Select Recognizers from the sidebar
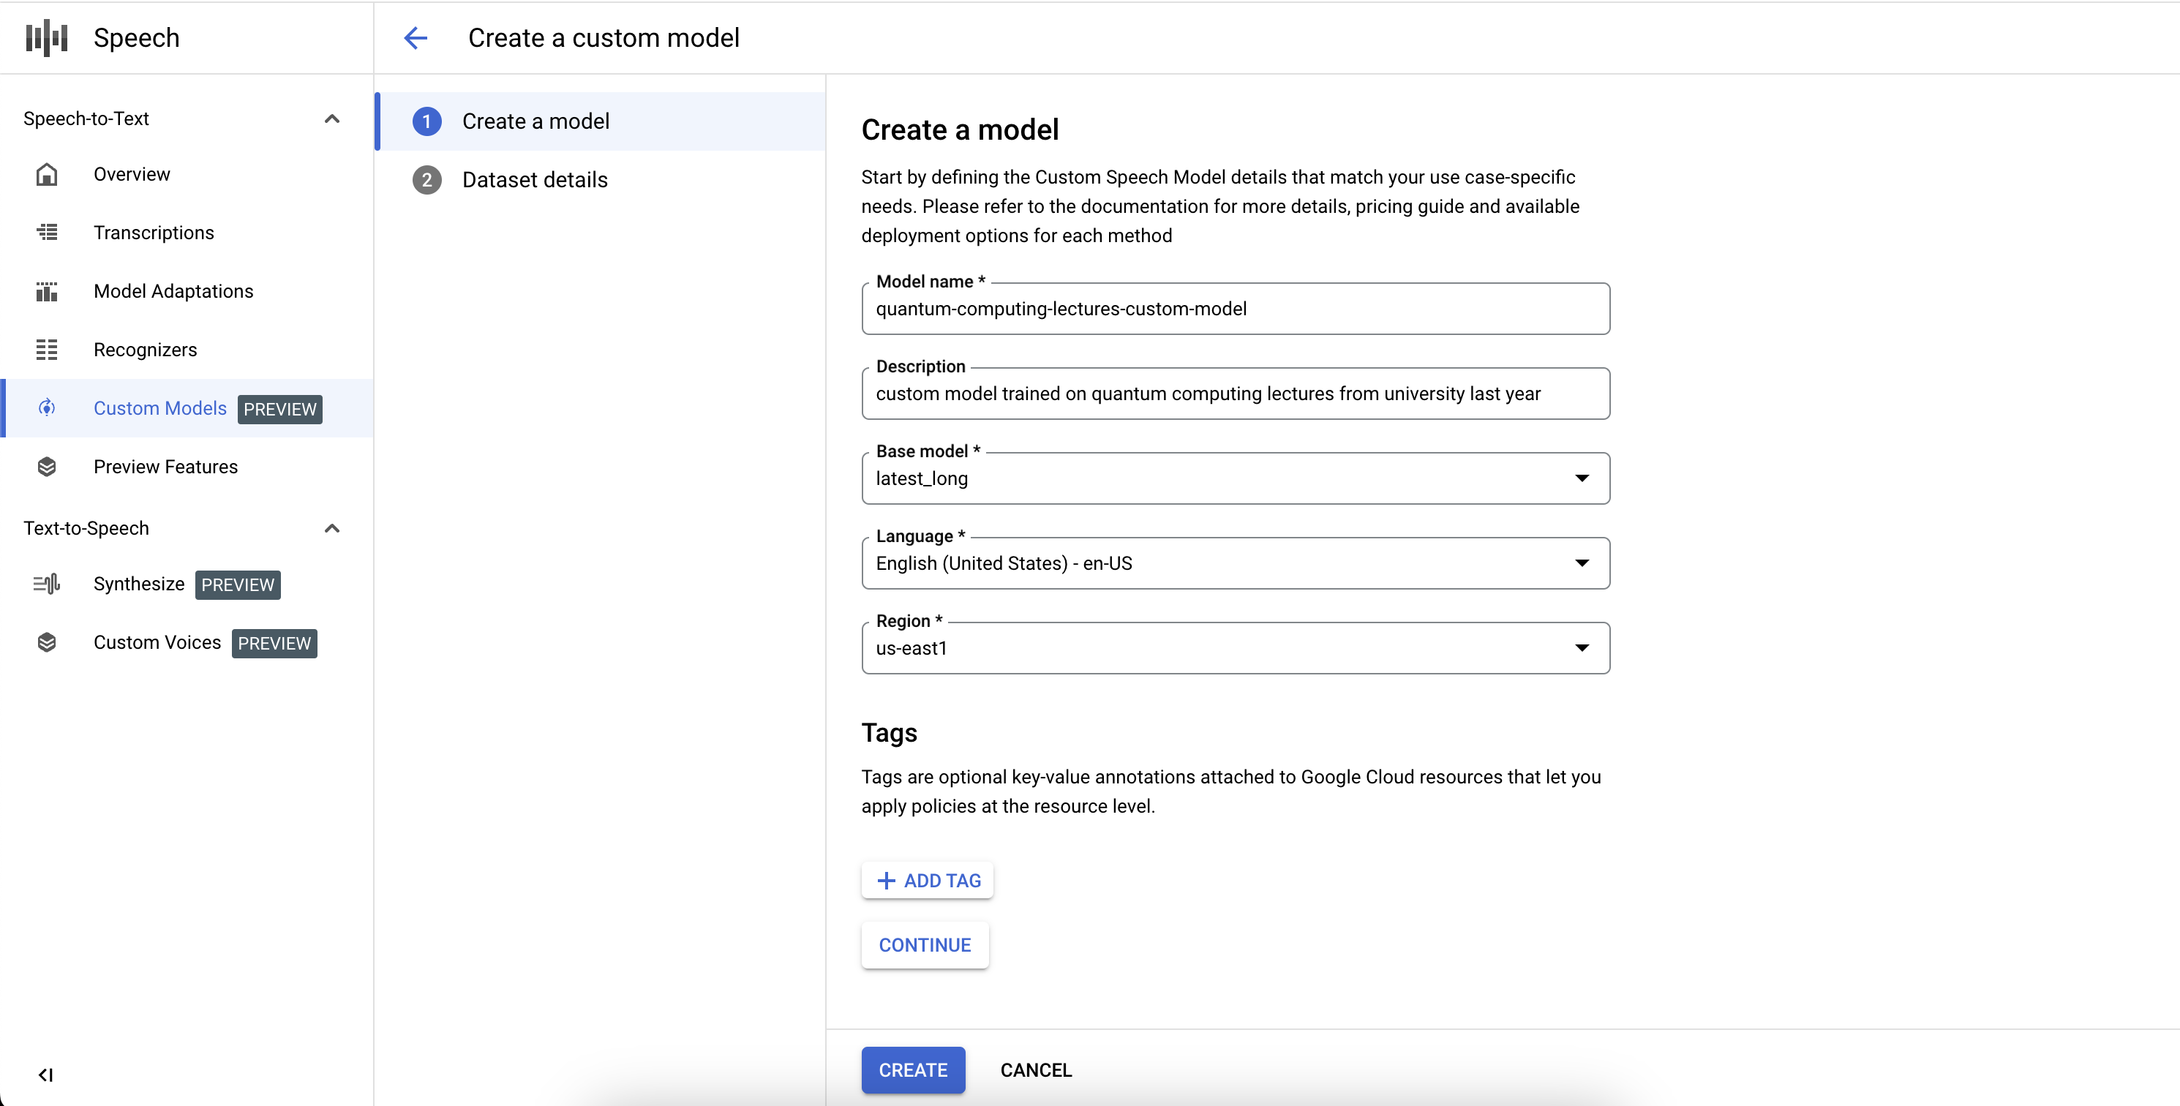This screenshot has height=1106, width=2180. pyautogui.click(x=145, y=350)
